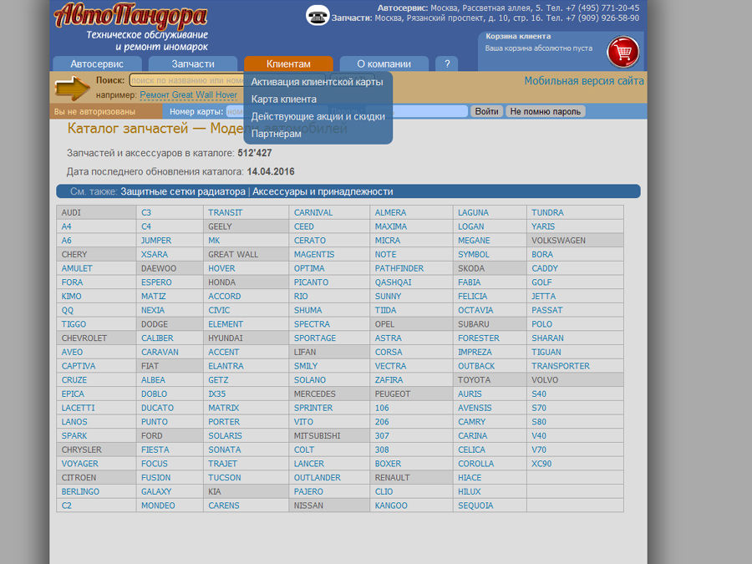
Task: Open the Автосервис tab
Action: pyautogui.click(x=97, y=64)
